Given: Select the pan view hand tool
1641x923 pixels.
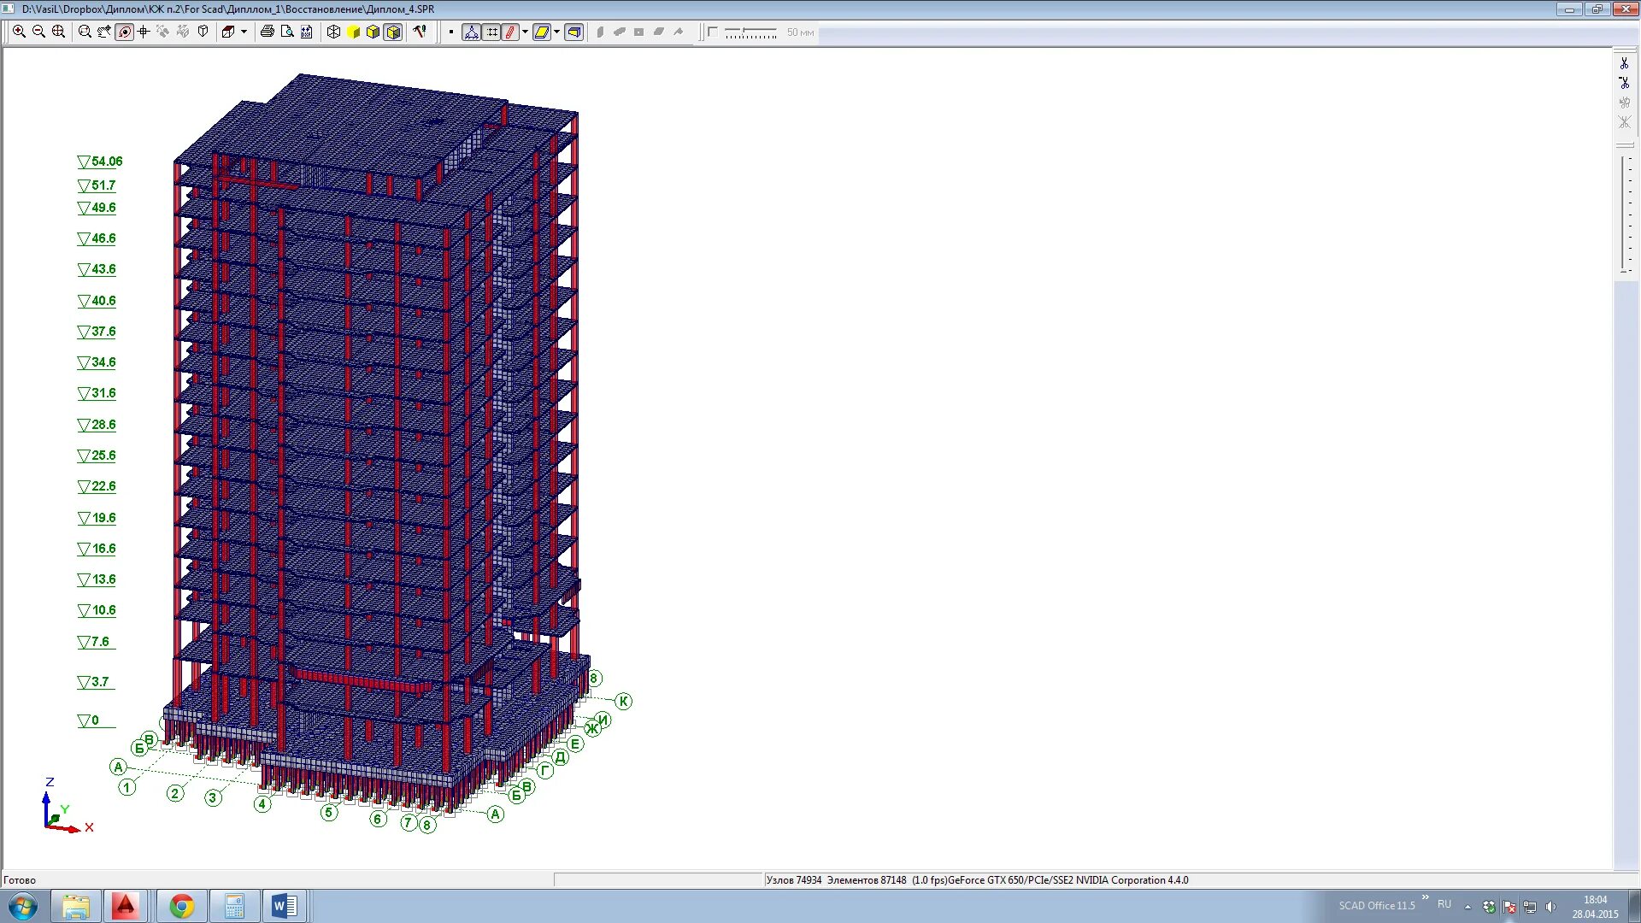Looking at the screenshot, I should 104,32.
